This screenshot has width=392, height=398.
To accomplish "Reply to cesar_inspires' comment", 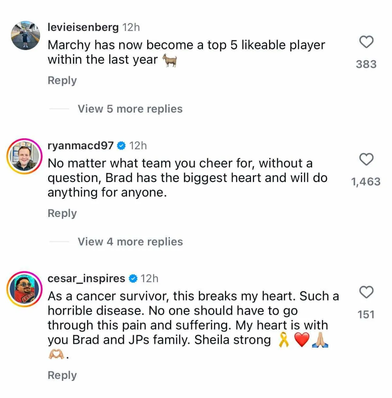I will (62, 375).
